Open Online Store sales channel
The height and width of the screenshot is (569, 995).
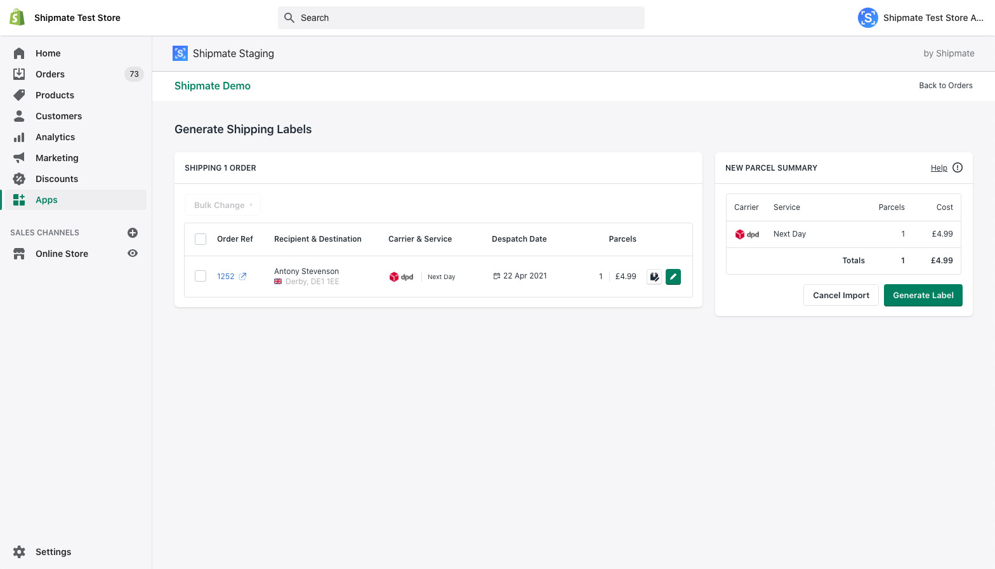62,254
